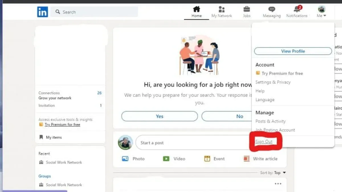Click the profile photo beside Start a post
This screenshot has width=342, height=192.
coord(125,143)
